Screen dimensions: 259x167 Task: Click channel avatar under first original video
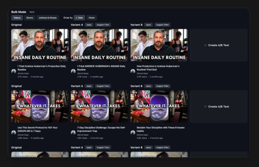(x=13, y=71)
